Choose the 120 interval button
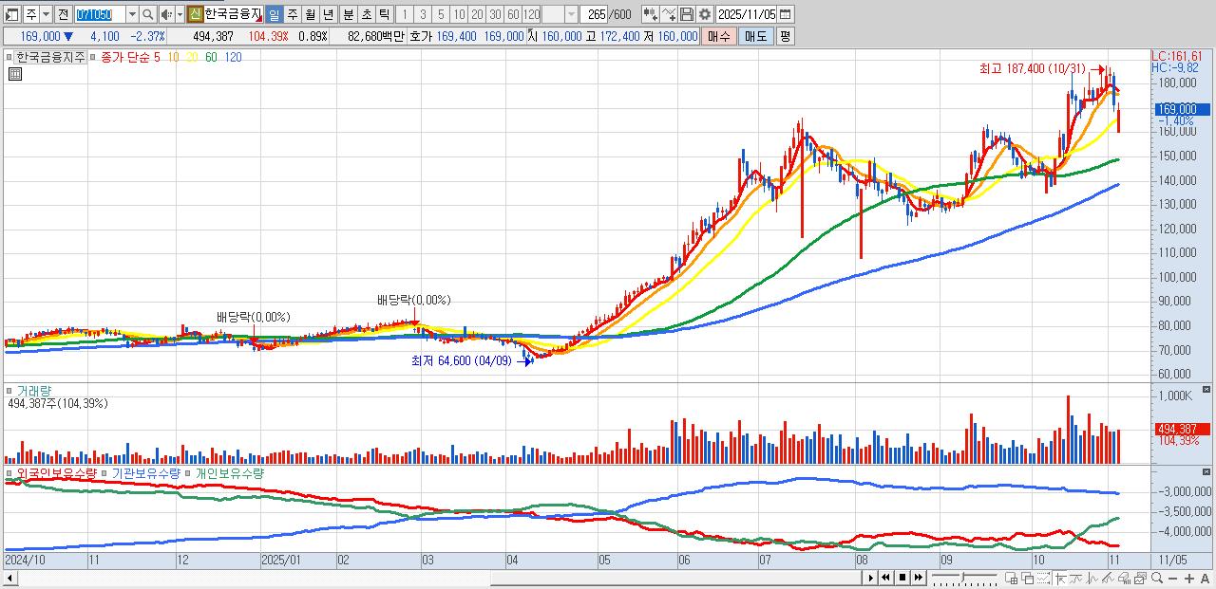1216x589 pixels. 531,14
